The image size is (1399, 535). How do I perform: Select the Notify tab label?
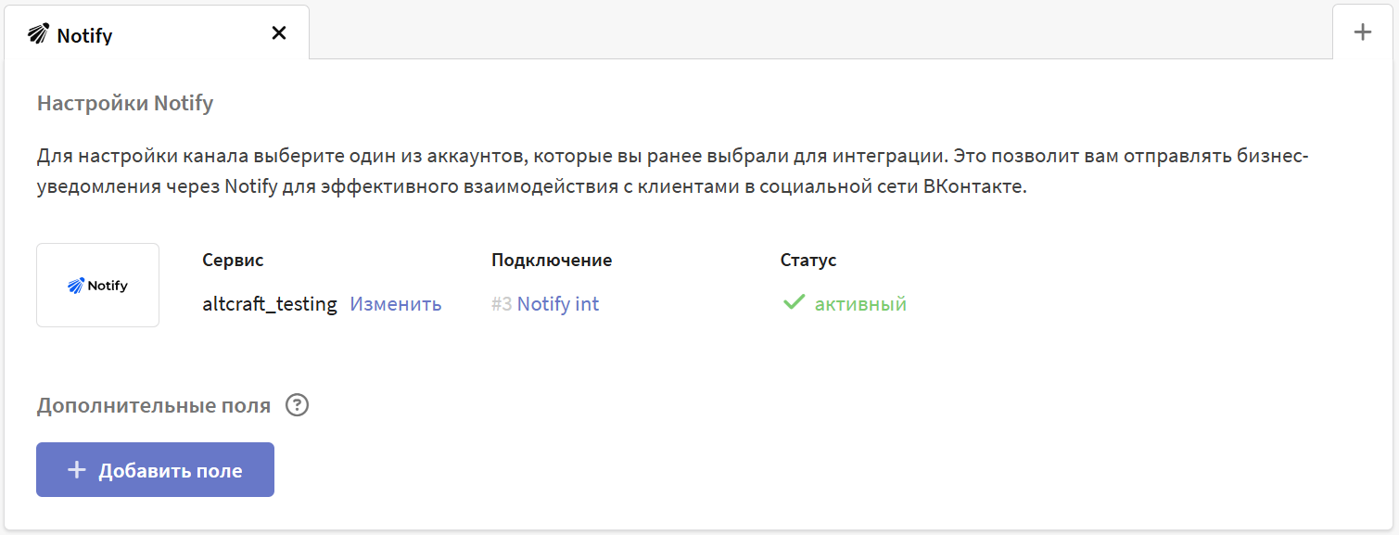click(x=84, y=36)
